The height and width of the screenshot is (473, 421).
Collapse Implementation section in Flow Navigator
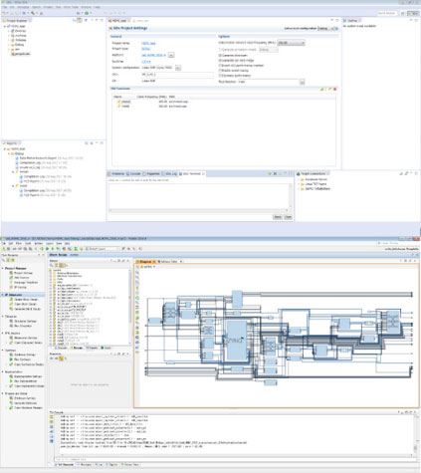[x=3, y=371]
